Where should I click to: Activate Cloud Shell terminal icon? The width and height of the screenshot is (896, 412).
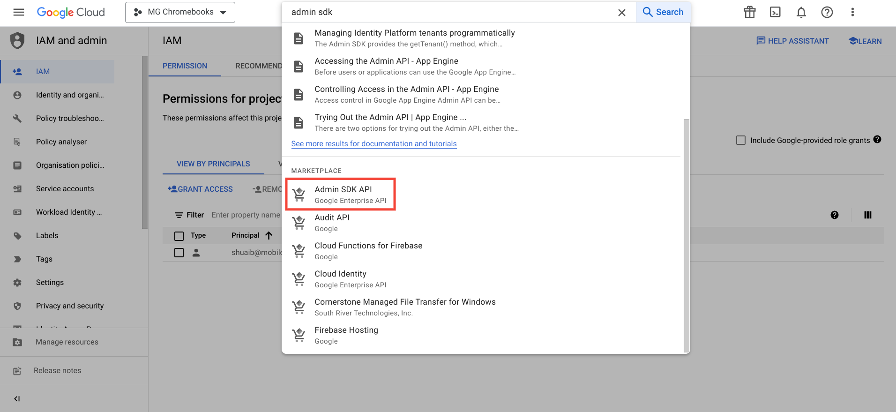tap(776, 12)
